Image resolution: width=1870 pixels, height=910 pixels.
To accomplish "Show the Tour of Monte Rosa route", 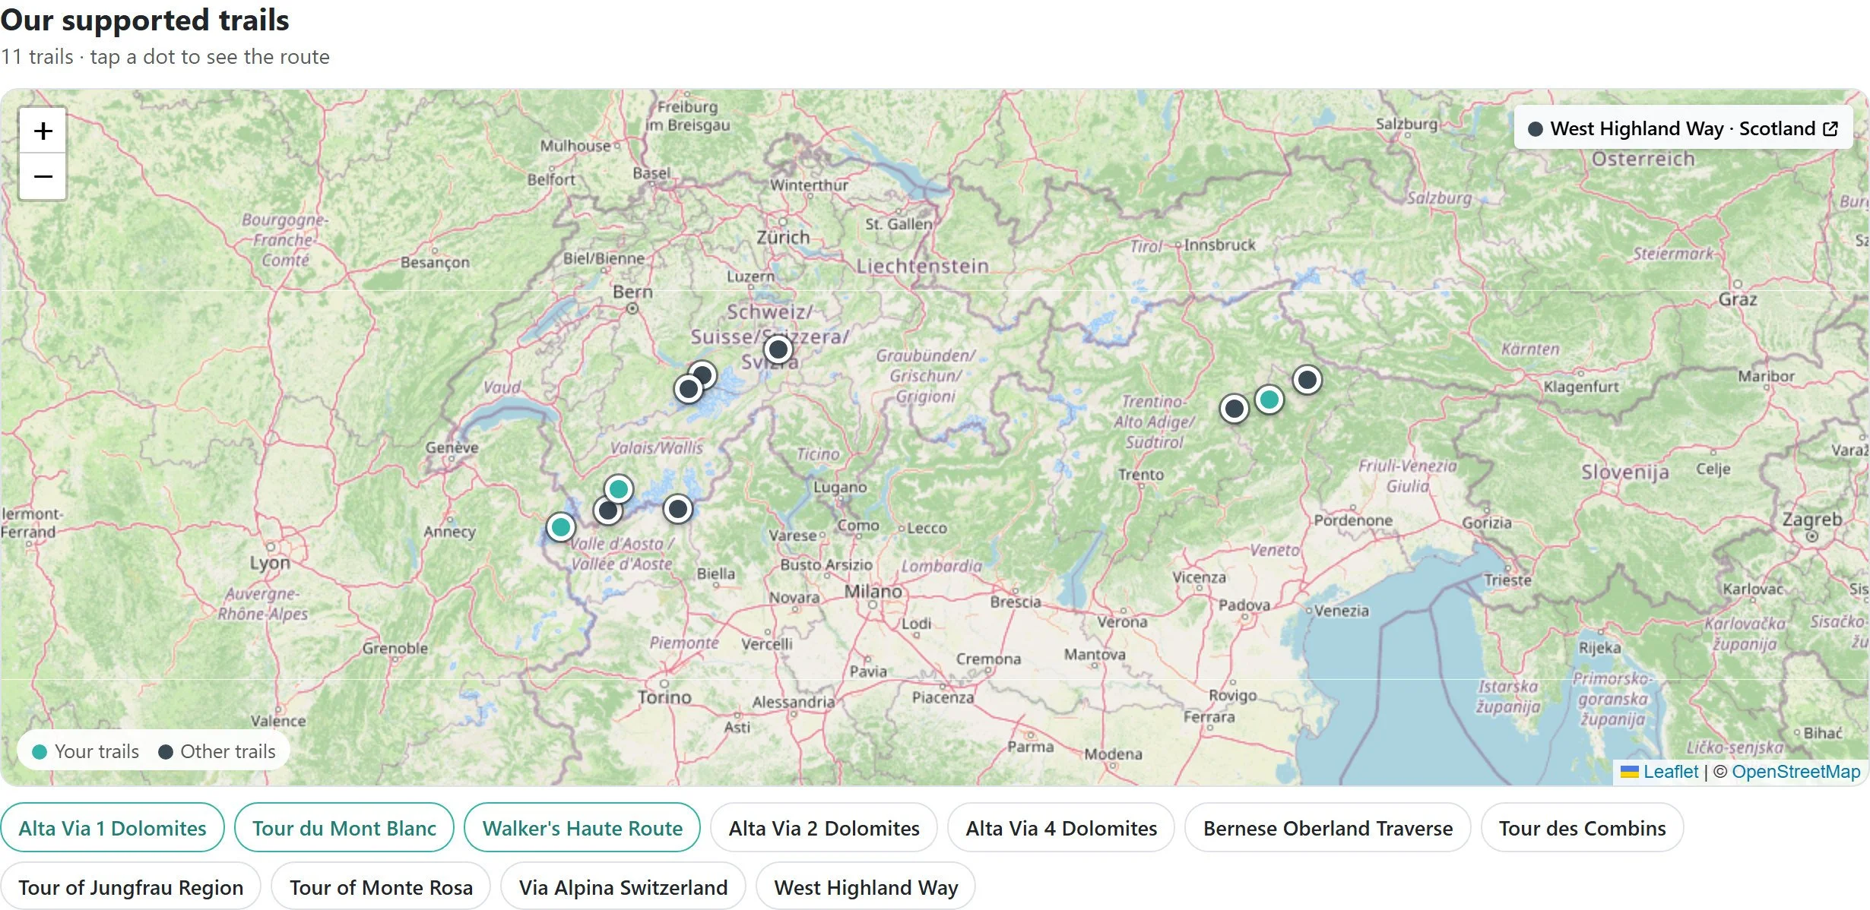I will 381,886.
